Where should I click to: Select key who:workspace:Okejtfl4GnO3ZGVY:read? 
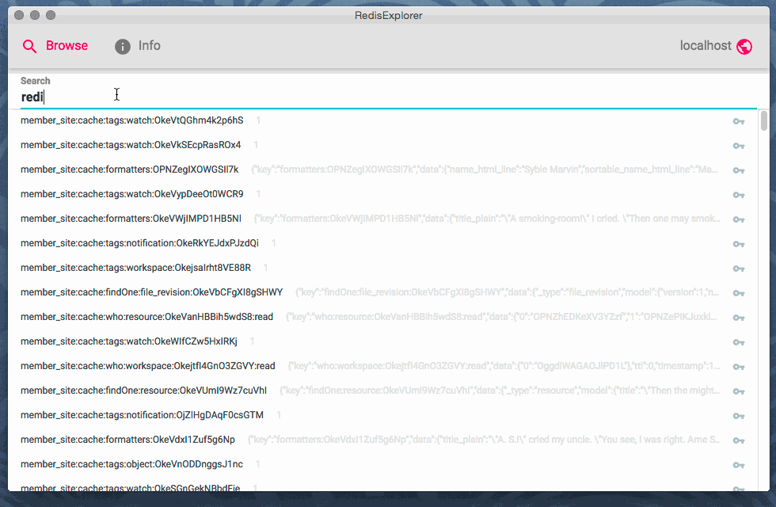(147, 366)
